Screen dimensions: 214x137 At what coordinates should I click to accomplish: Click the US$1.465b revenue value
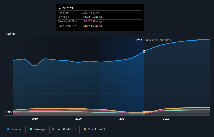[88, 13]
